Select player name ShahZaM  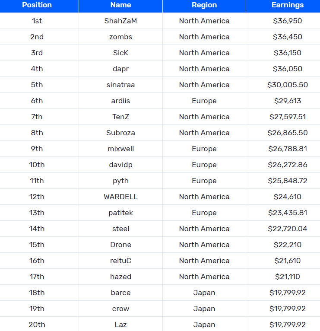[120, 21]
